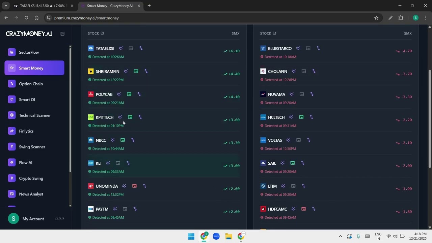Click TATAELXSI swap arrows icon
Screen dimensions: 432x243
(x=141, y=48)
